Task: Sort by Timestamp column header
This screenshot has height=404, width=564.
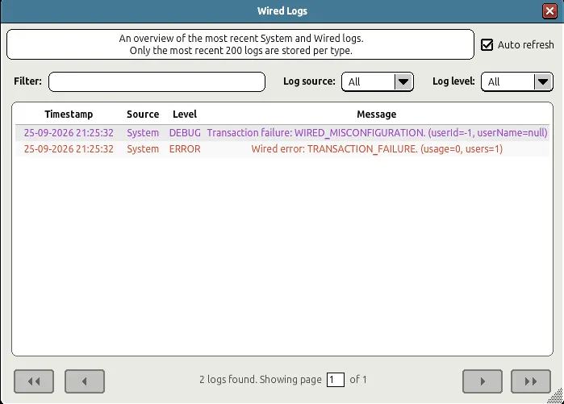Action: coord(69,115)
